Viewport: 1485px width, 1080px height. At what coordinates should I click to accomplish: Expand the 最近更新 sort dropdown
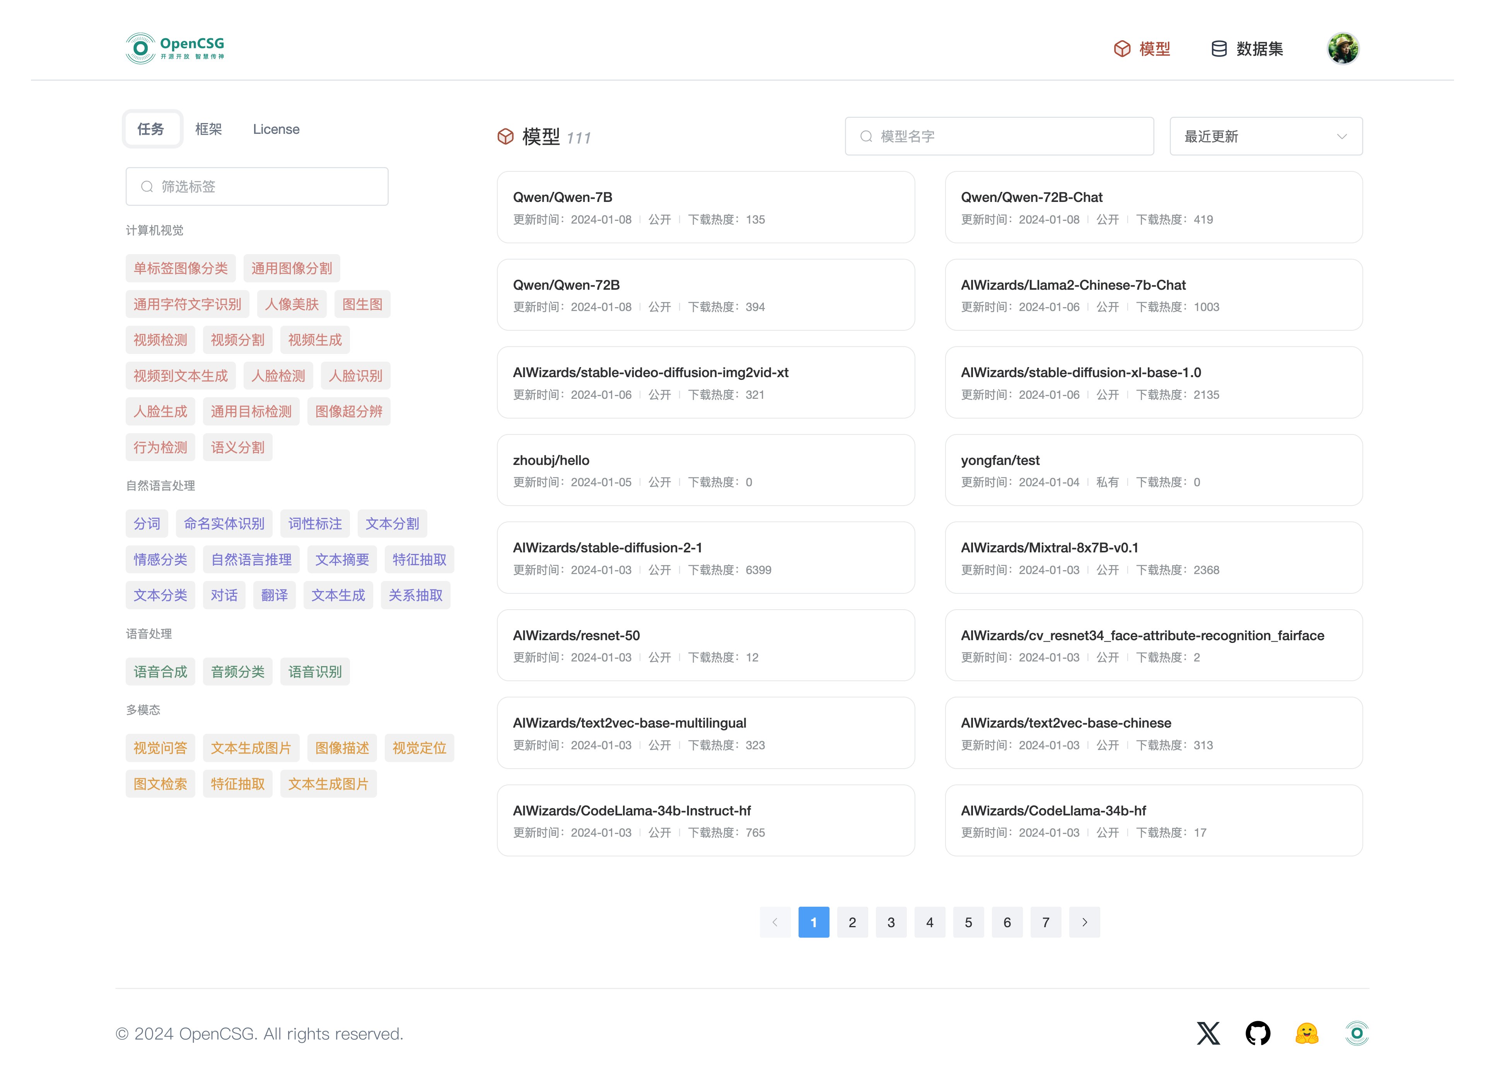coord(1265,136)
